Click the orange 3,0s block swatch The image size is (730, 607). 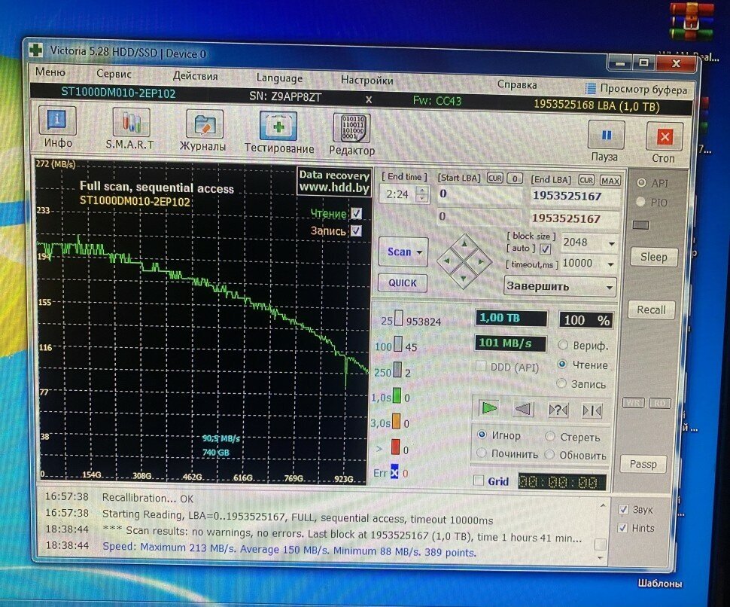(x=396, y=421)
